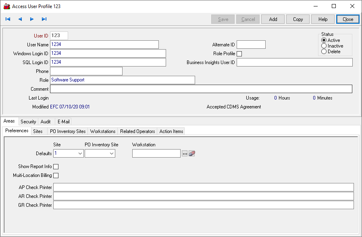Go to the previous record
Viewport: 362px width, 237px height.
20,19
